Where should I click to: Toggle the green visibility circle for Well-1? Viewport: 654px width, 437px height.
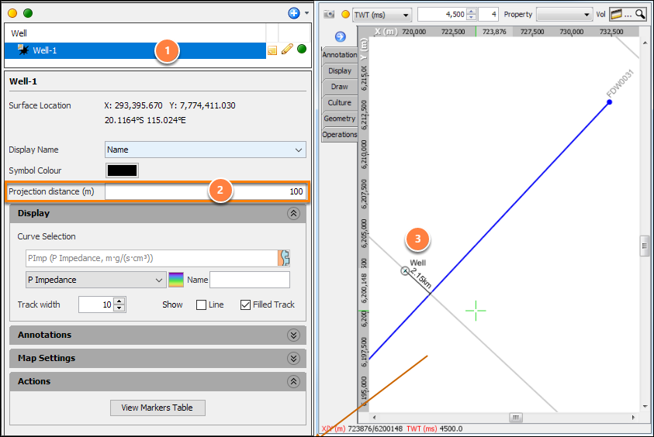point(302,49)
